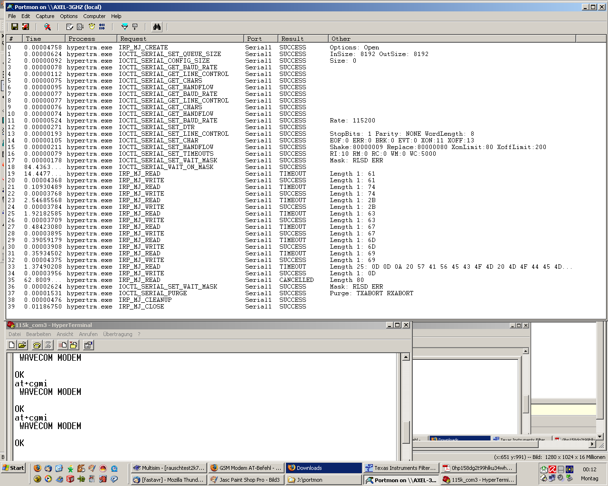Launch Firefox from the Quick Launch bar
Viewport: 608px width, 486px height.
coord(38,468)
